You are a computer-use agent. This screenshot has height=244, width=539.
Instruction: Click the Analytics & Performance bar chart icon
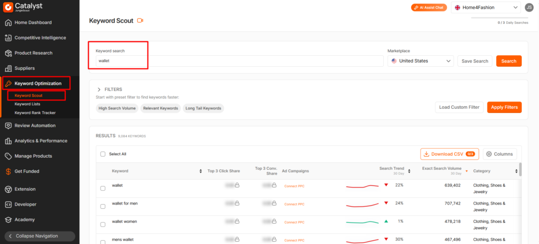(x=8, y=141)
